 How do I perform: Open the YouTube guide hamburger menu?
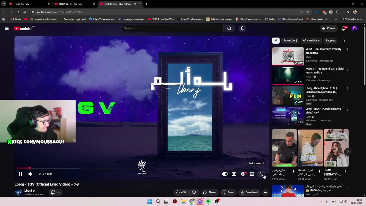point(7,28)
